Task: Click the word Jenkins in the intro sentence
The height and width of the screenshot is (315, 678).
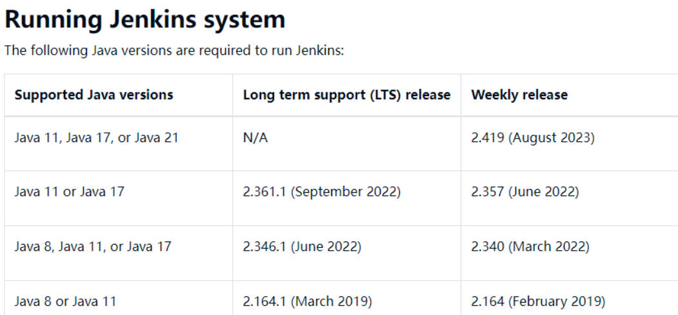Action: (319, 50)
